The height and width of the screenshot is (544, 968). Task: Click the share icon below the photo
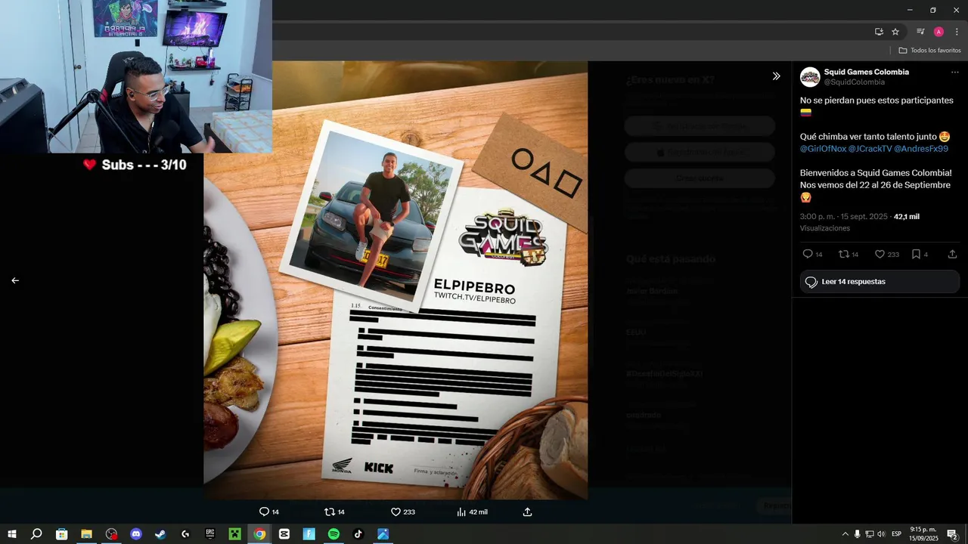(528, 512)
